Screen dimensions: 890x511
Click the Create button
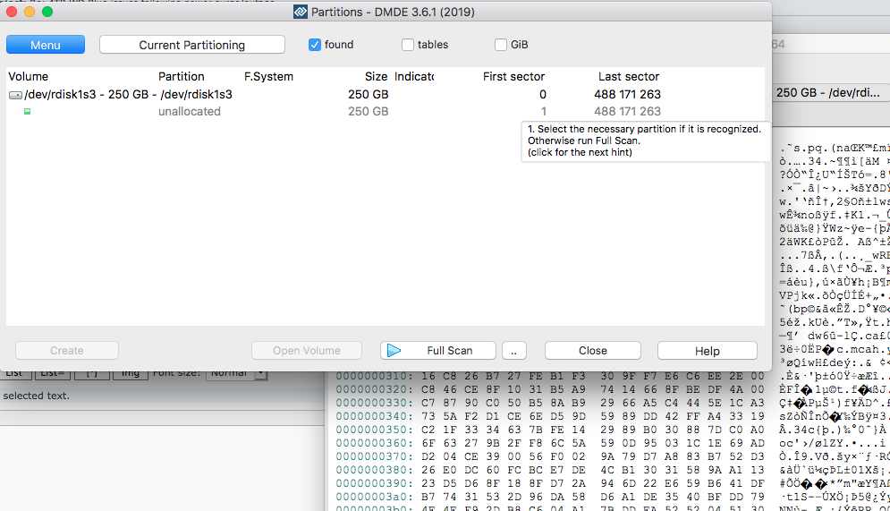[67, 351]
